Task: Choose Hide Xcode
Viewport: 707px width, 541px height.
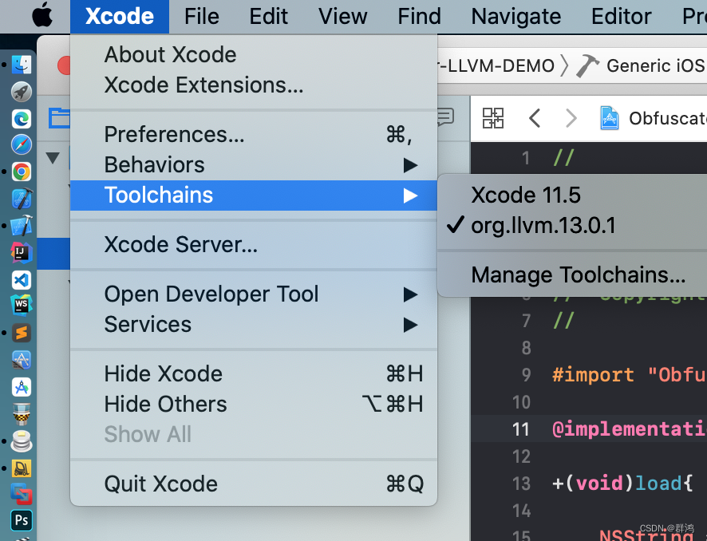Action: point(254,374)
